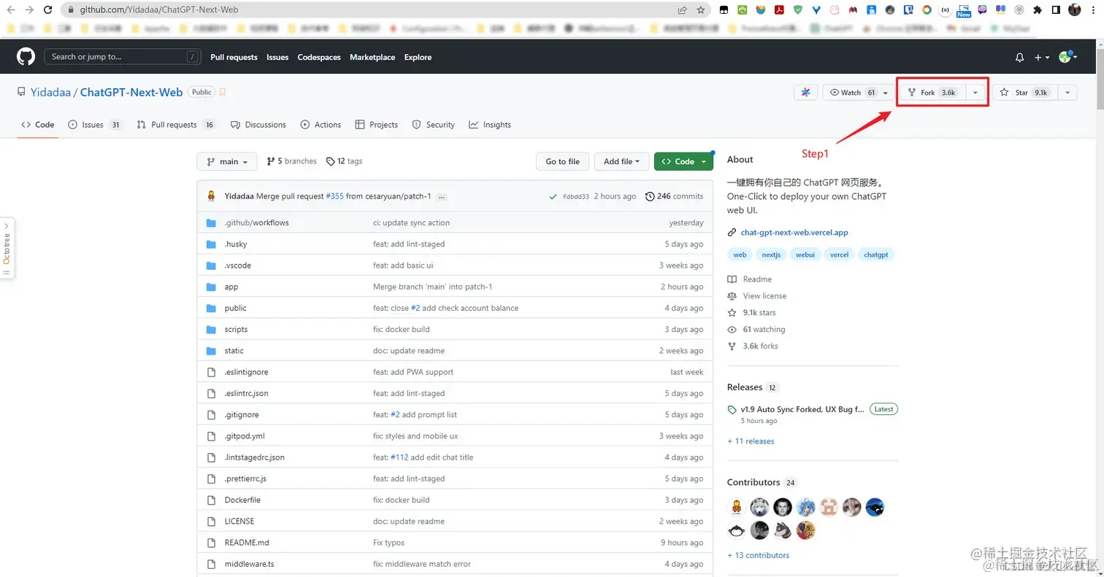Open the user avatar menu
1104x577 pixels.
coord(1067,57)
